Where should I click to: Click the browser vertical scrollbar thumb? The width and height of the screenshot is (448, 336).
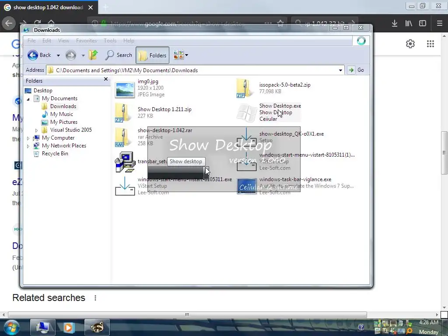444,153
